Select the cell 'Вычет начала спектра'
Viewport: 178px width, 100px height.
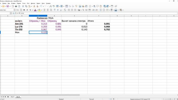[74, 21]
